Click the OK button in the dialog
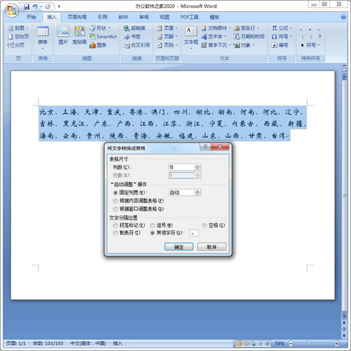The image size is (351, 351). [179, 246]
